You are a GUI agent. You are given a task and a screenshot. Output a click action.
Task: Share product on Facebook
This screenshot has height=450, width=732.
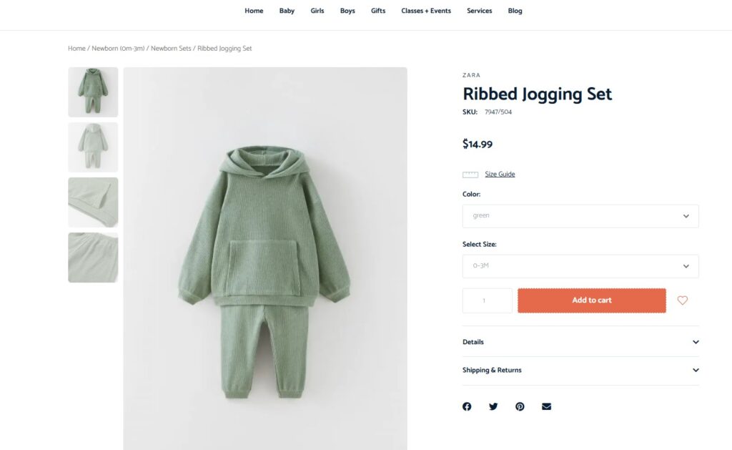[467, 406]
